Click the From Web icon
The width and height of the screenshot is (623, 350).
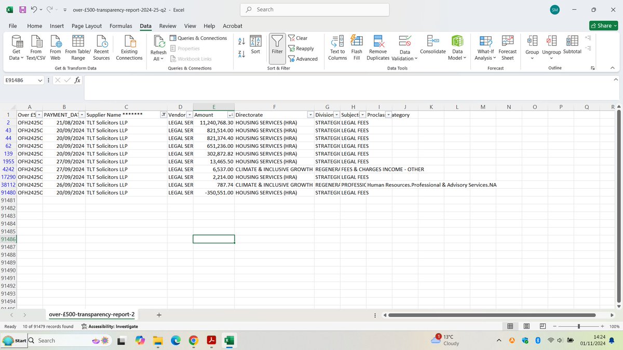pos(55,48)
